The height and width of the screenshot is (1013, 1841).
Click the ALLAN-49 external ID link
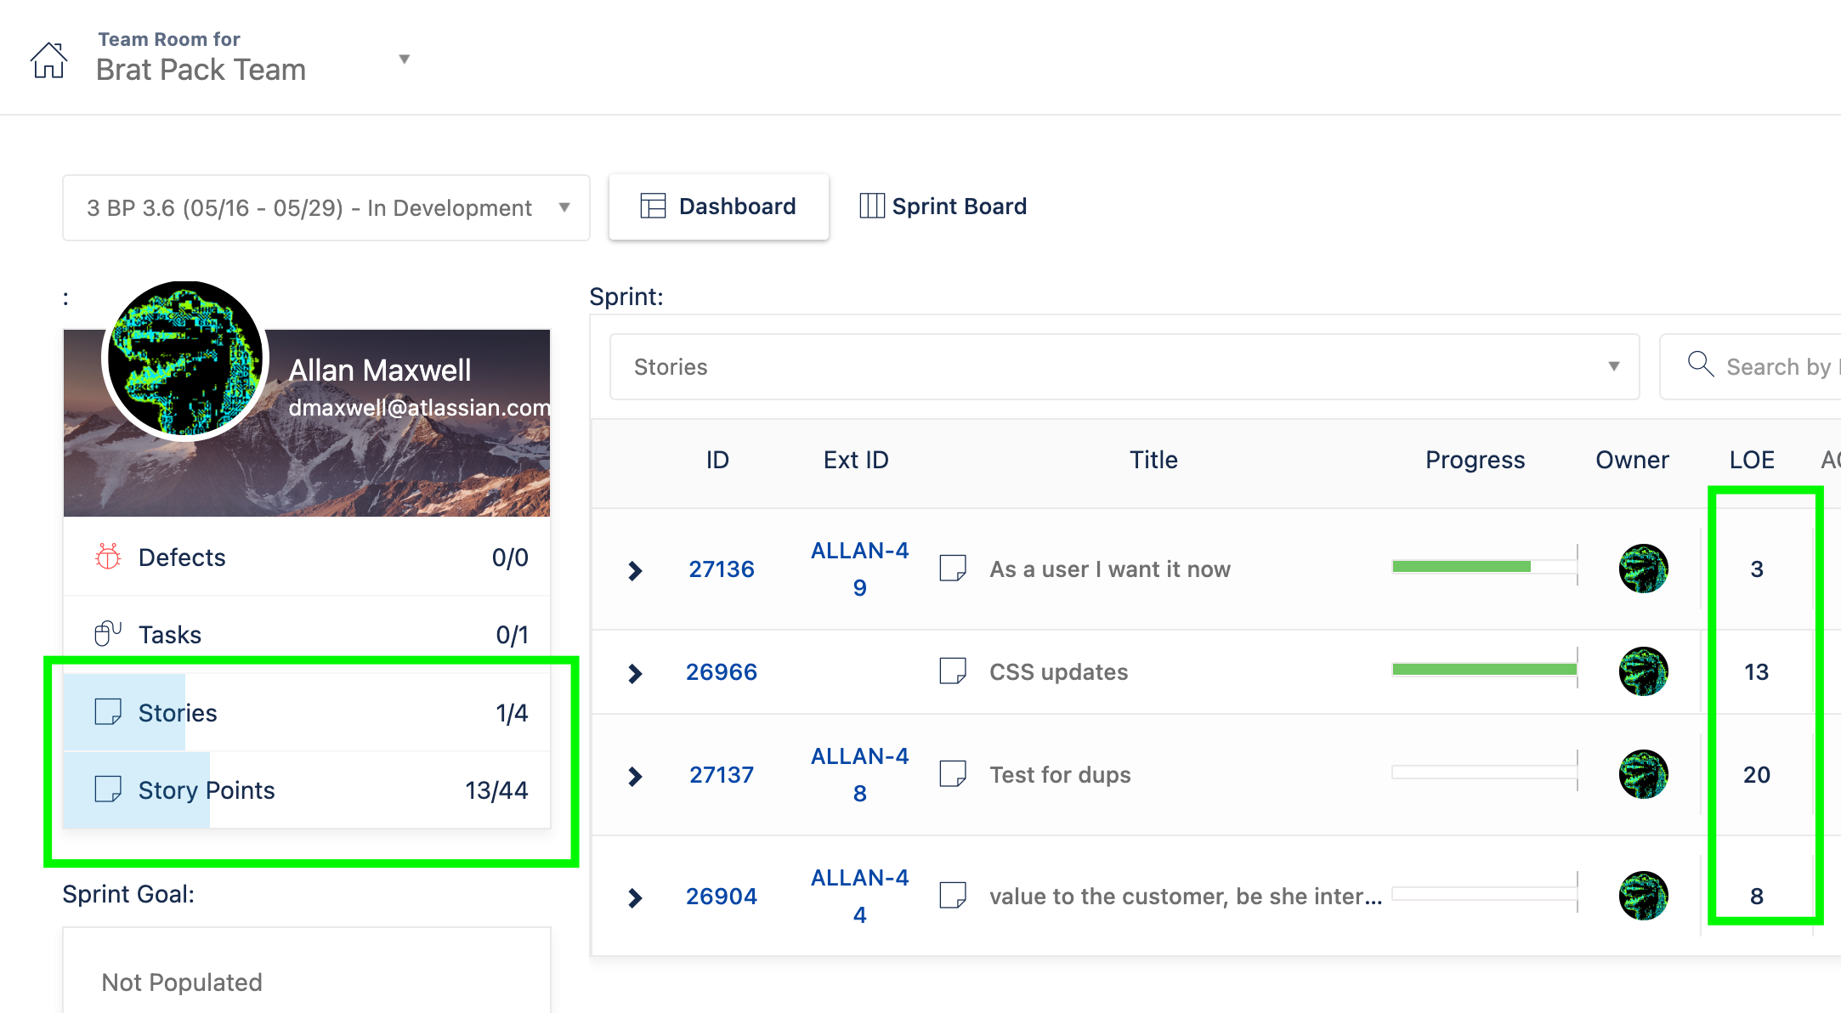(858, 568)
